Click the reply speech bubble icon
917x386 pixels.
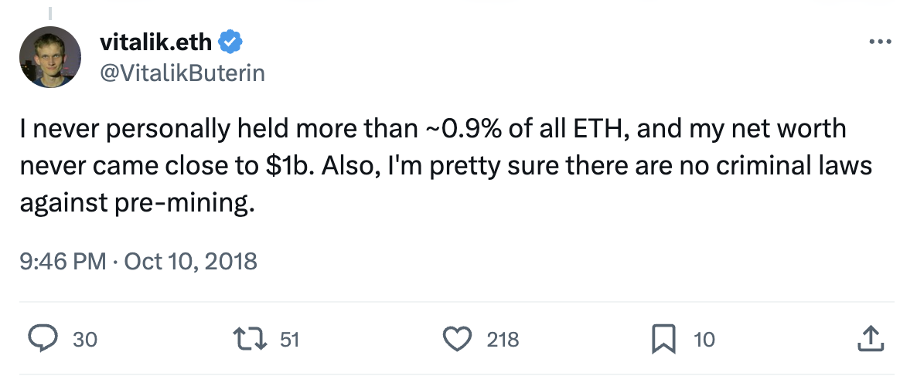click(43, 339)
